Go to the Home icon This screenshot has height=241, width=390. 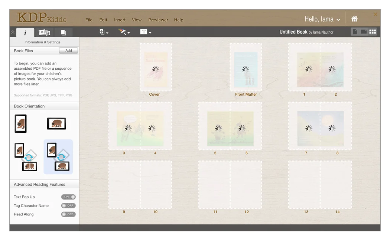point(354,19)
